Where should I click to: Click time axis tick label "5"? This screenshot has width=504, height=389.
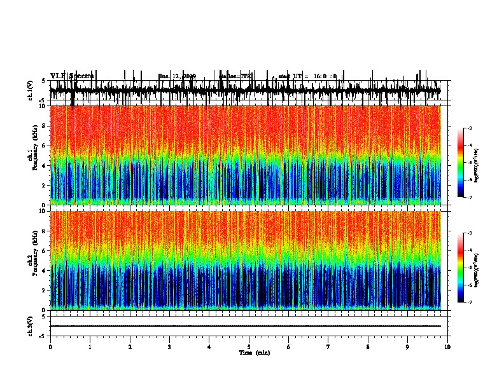(249, 347)
